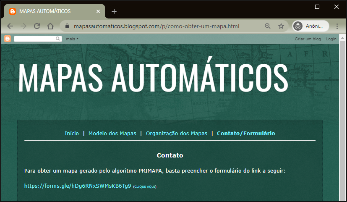Select the Contato/Formulário page tab

click(x=246, y=134)
